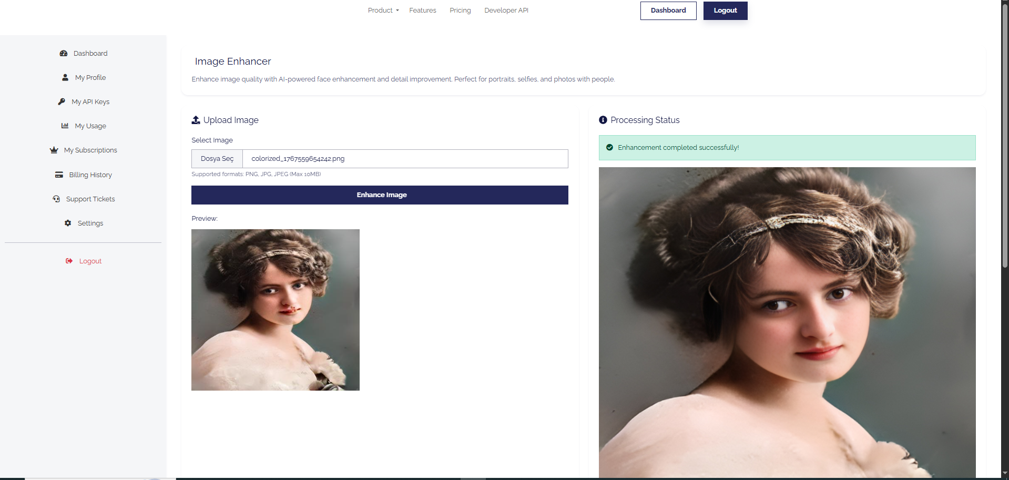Click the "Select Image" label
This screenshot has width=1009, height=480.
(x=212, y=140)
